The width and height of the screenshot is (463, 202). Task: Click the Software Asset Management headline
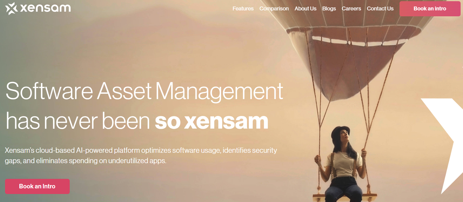click(x=143, y=91)
